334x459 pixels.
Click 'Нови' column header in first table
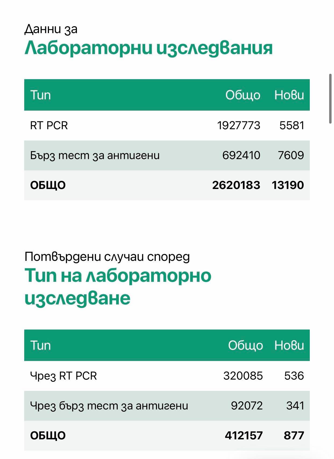(x=289, y=95)
